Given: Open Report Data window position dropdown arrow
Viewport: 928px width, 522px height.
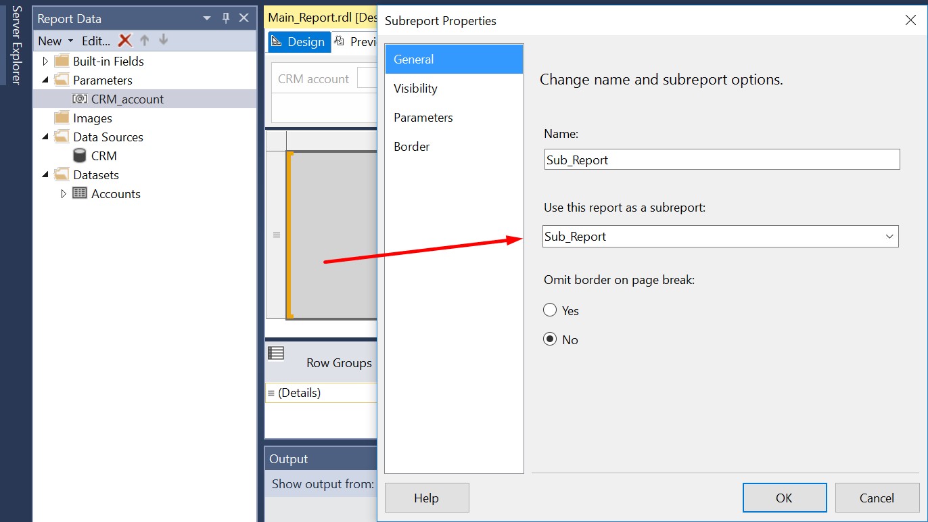Looking at the screenshot, I should tap(207, 19).
